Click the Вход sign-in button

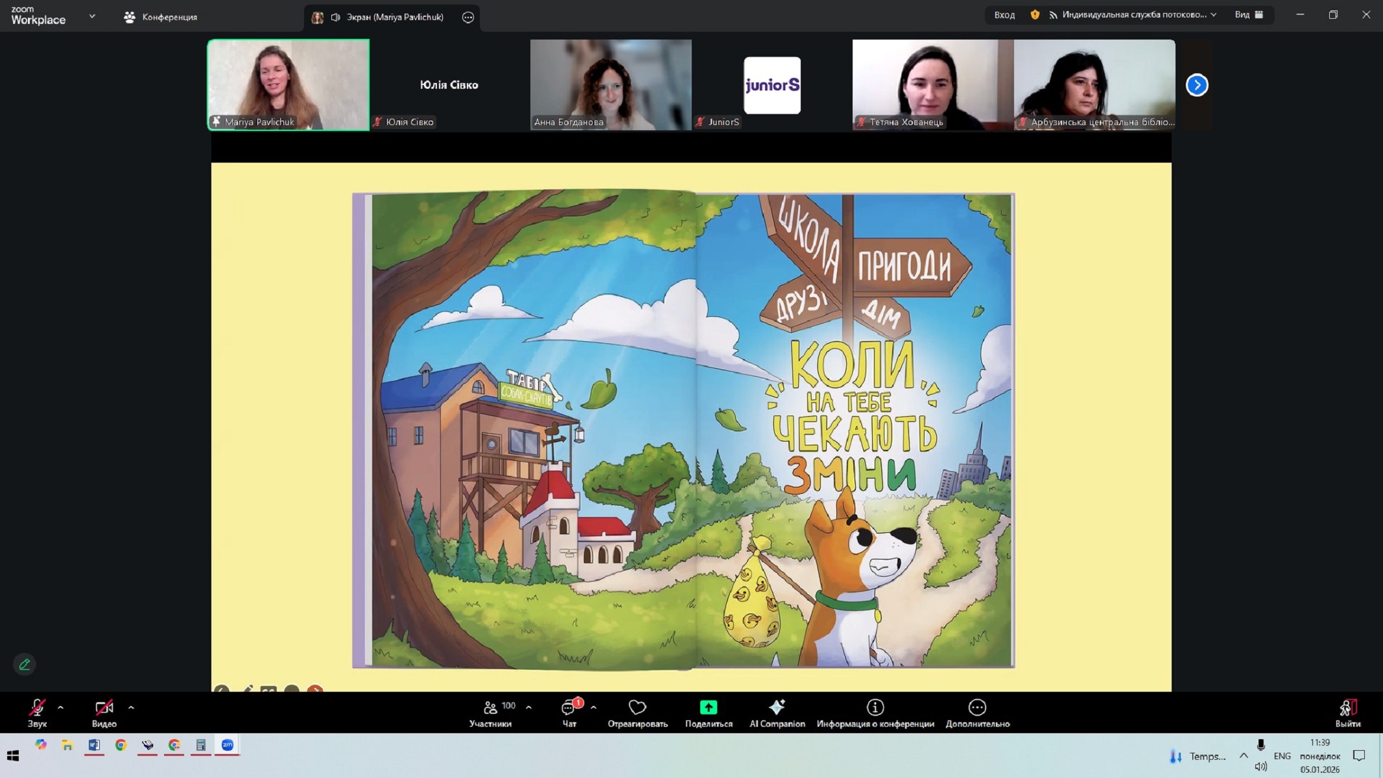click(x=1004, y=14)
